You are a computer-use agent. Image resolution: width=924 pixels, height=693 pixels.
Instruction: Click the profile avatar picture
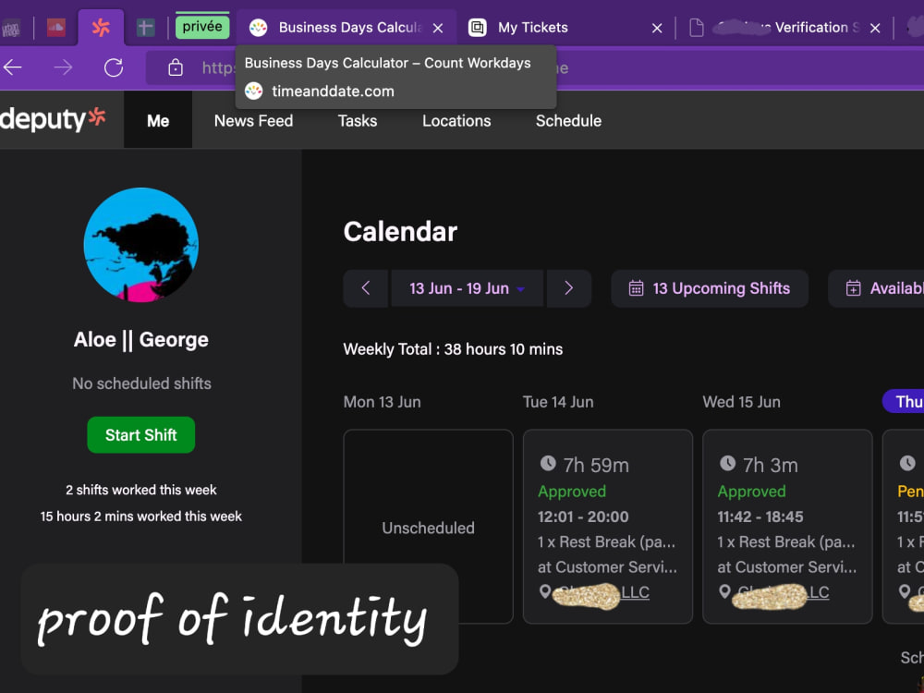(140, 245)
